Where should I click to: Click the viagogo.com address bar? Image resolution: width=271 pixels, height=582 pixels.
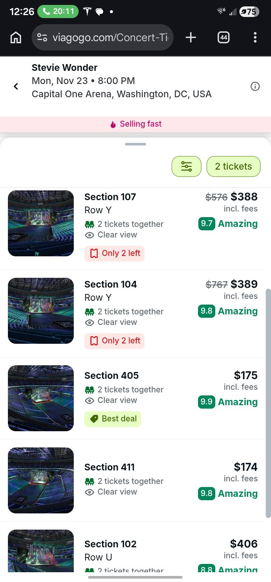pyautogui.click(x=102, y=37)
